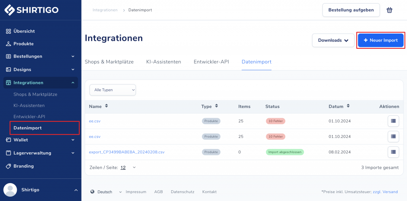Click the Shirtigo user avatar
The image size is (407, 201).
pyautogui.click(x=10, y=190)
